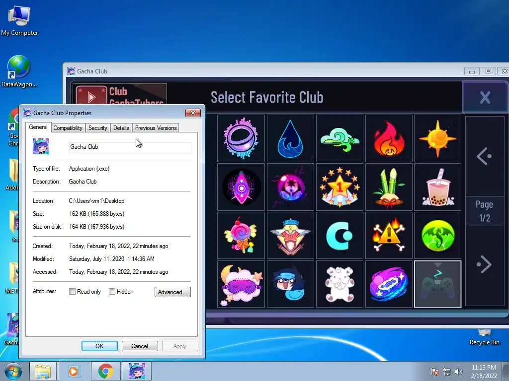This screenshot has width=509, height=381.
Task: Choose the number one gold star club
Action: (x=339, y=187)
